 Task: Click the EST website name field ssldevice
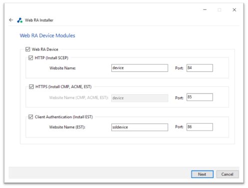pyautogui.click(x=140, y=127)
